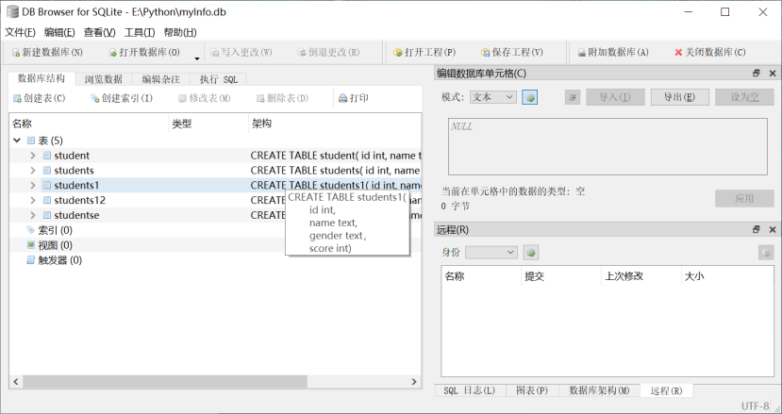Click the 提交 column header in remote list

[x=561, y=276]
